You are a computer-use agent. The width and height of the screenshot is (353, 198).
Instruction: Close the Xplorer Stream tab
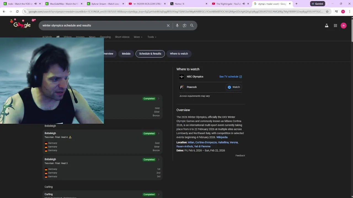123,4
